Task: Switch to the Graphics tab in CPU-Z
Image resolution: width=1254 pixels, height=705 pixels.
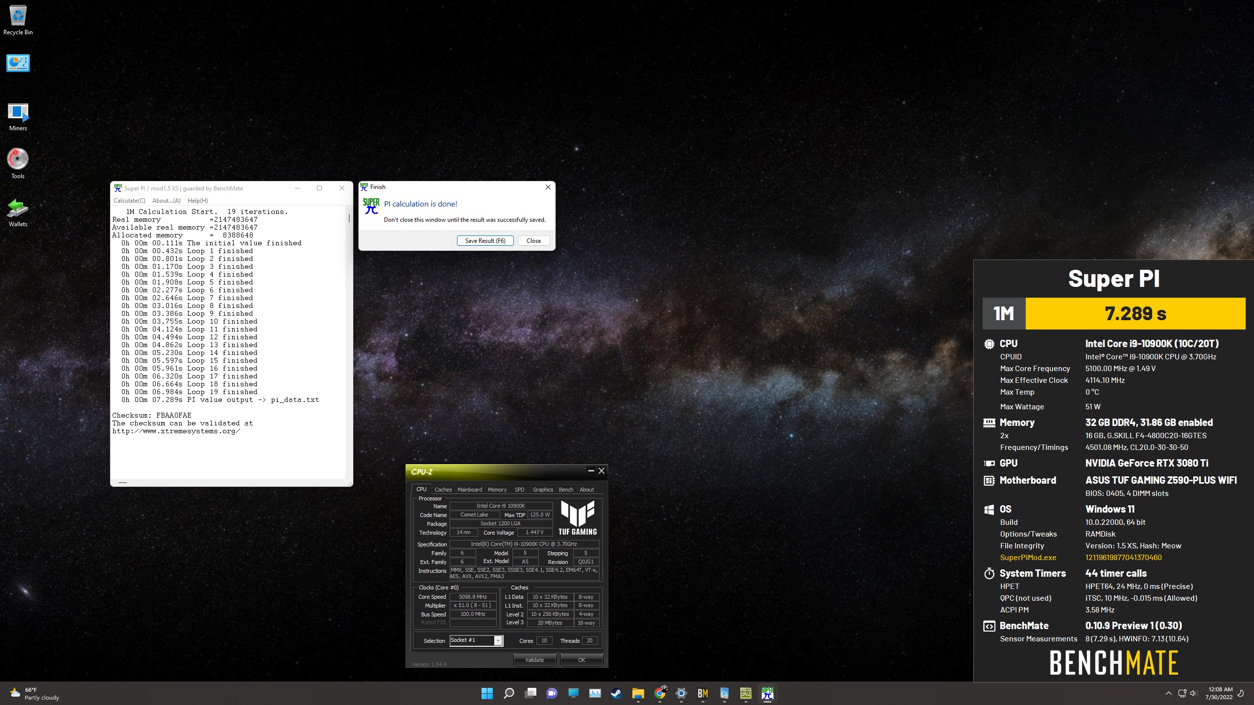Action: pos(543,490)
